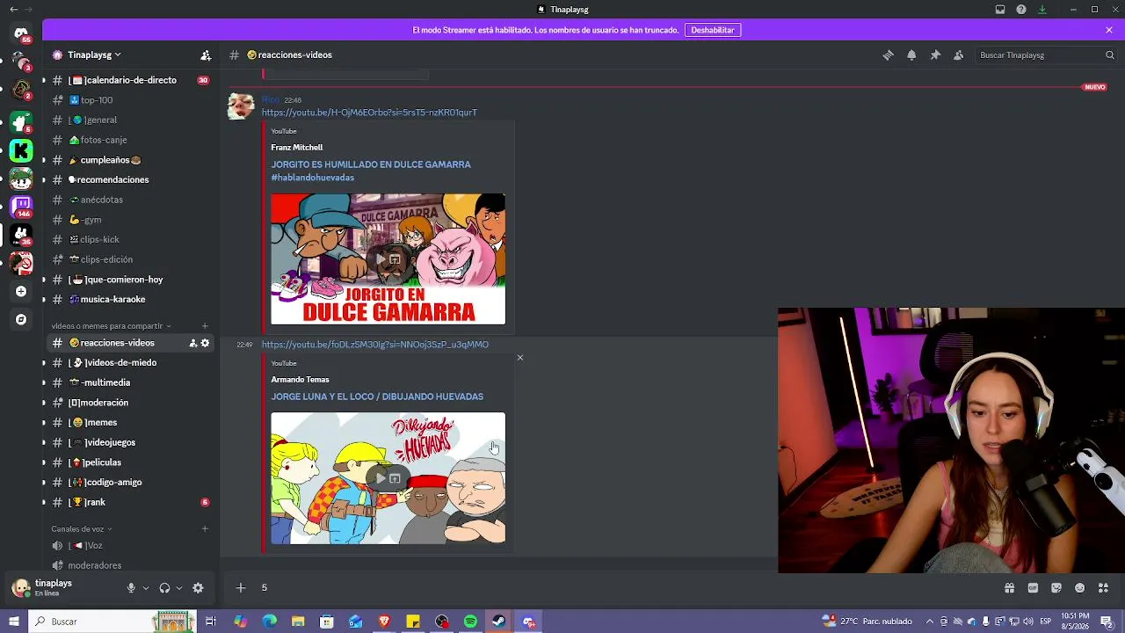Open the musica-karaoke channel
This screenshot has width=1125, height=633.
coord(130,300)
